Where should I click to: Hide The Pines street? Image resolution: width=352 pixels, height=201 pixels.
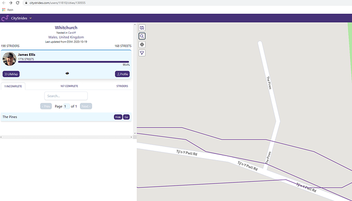click(x=118, y=117)
